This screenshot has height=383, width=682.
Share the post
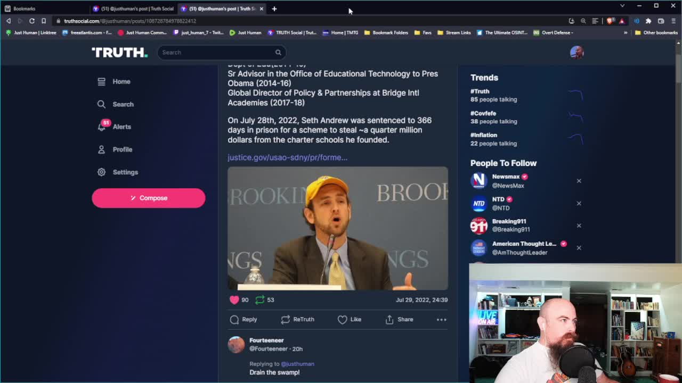(399, 319)
